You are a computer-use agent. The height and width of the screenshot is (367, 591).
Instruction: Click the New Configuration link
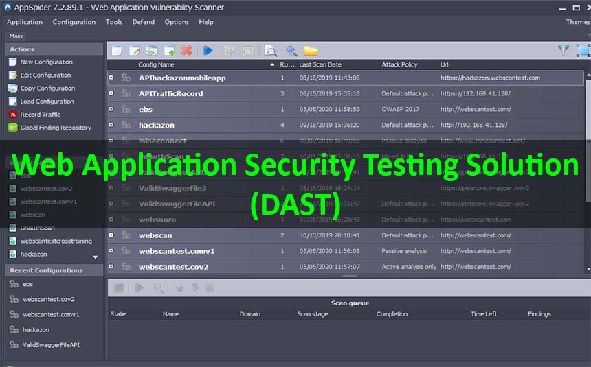[x=46, y=62]
